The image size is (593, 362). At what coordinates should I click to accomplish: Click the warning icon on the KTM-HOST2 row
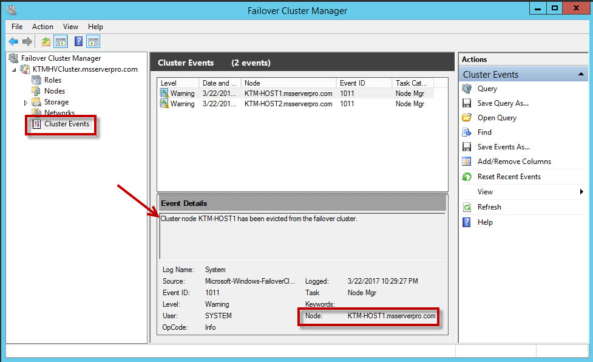pos(164,104)
